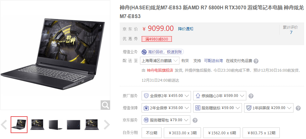306x139 pixels.
Task: Expand 2年全保修 ¥358.00 dropdown
Action: (x=166, y=108)
